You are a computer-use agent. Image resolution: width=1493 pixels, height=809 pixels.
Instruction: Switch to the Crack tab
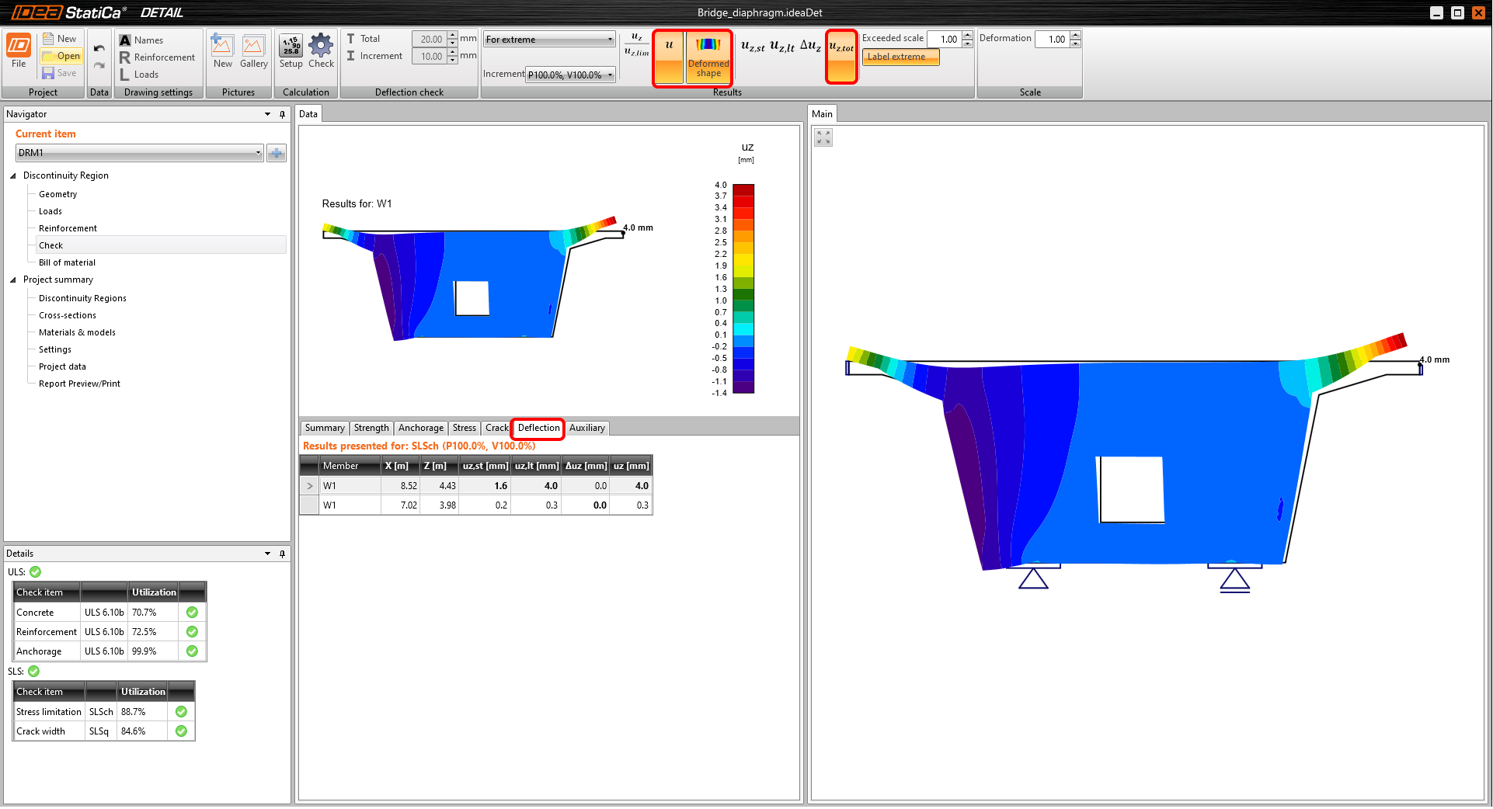[496, 428]
